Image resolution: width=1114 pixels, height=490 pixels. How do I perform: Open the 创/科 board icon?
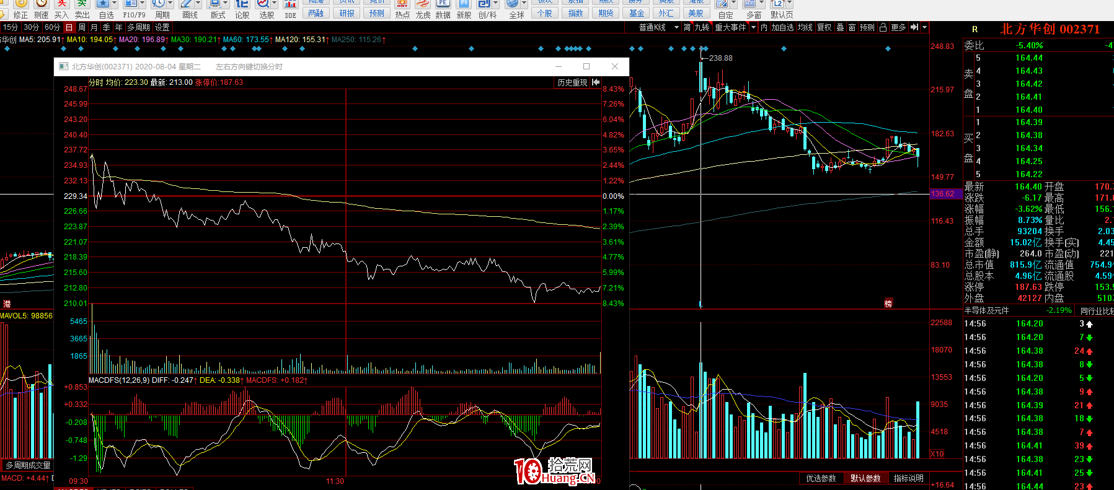click(484, 4)
